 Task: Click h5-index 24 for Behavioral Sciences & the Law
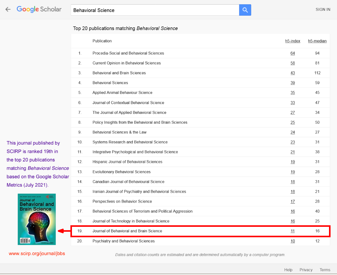tap(292, 132)
